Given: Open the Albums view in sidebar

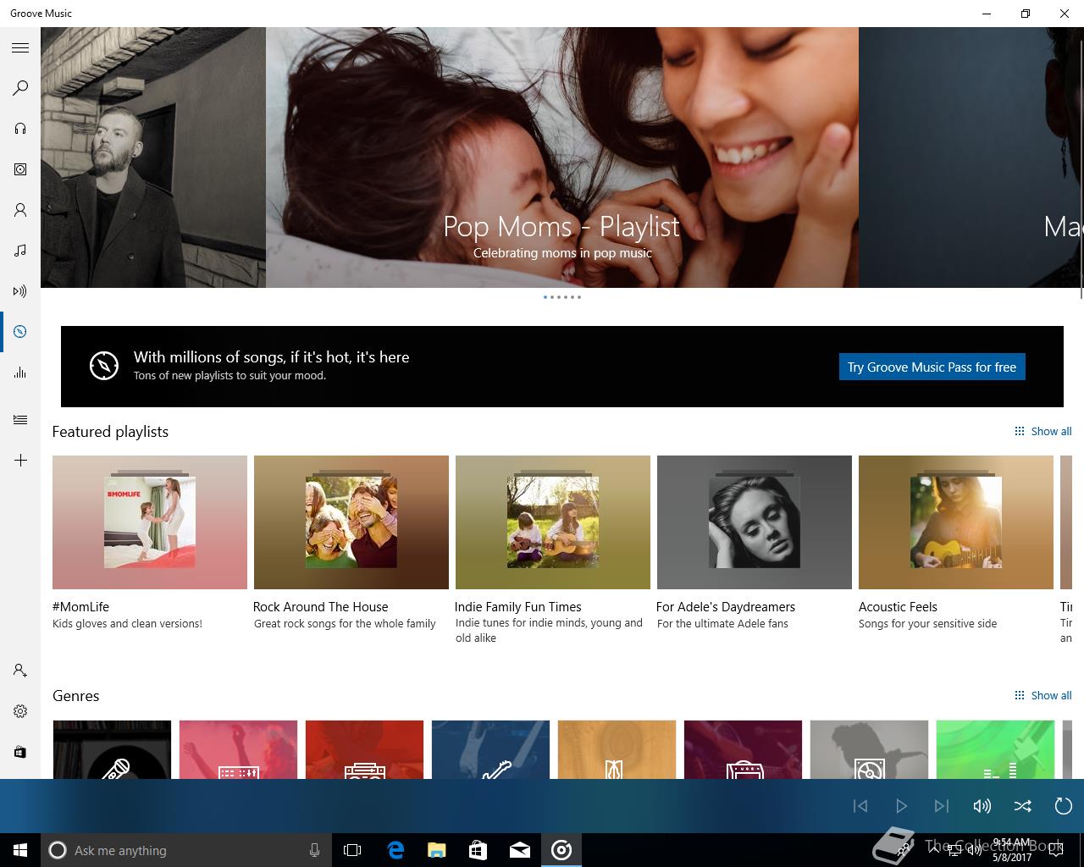Looking at the screenshot, I should click(20, 169).
